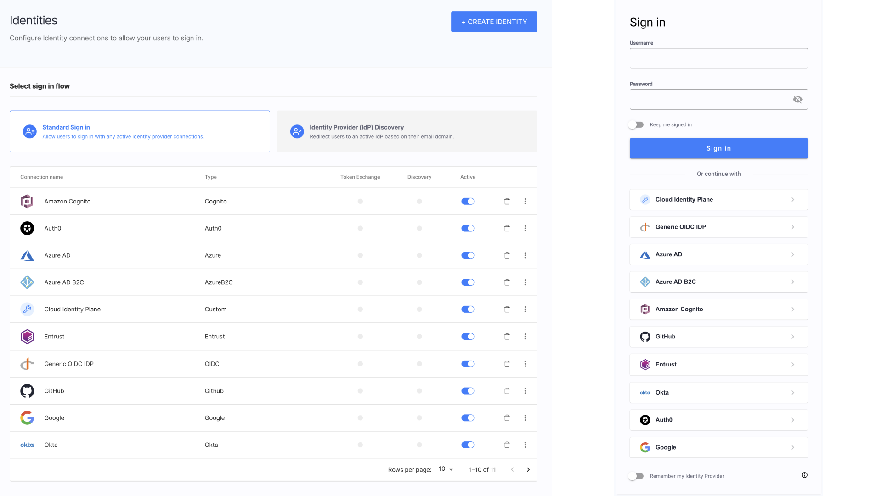Continue with Amazon Cognito provider
882x496 pixels.
pos(718,309)
